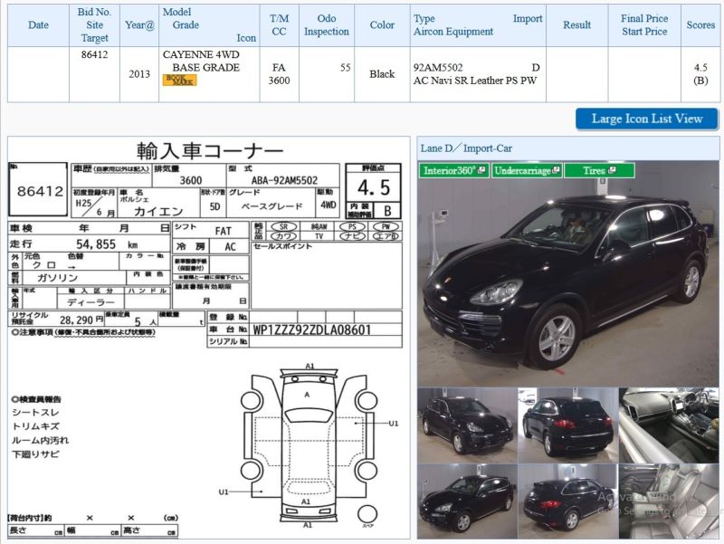Click model code ABA-92AM5502 on sheet
Image resolution: width=724 pixels, height=544 pixels.
[x=284, y=180]
